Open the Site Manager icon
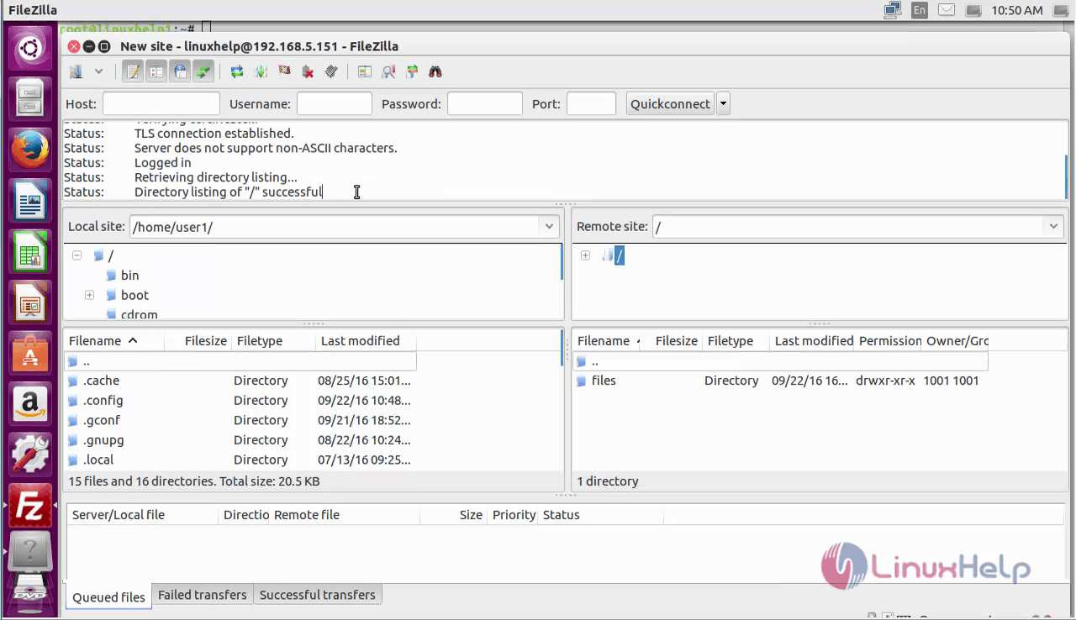1076x620 pixels. pos(76,71)
